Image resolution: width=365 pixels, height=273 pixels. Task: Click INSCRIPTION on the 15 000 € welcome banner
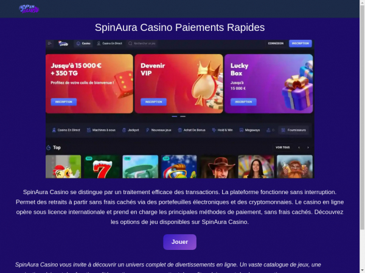[64, 102]
